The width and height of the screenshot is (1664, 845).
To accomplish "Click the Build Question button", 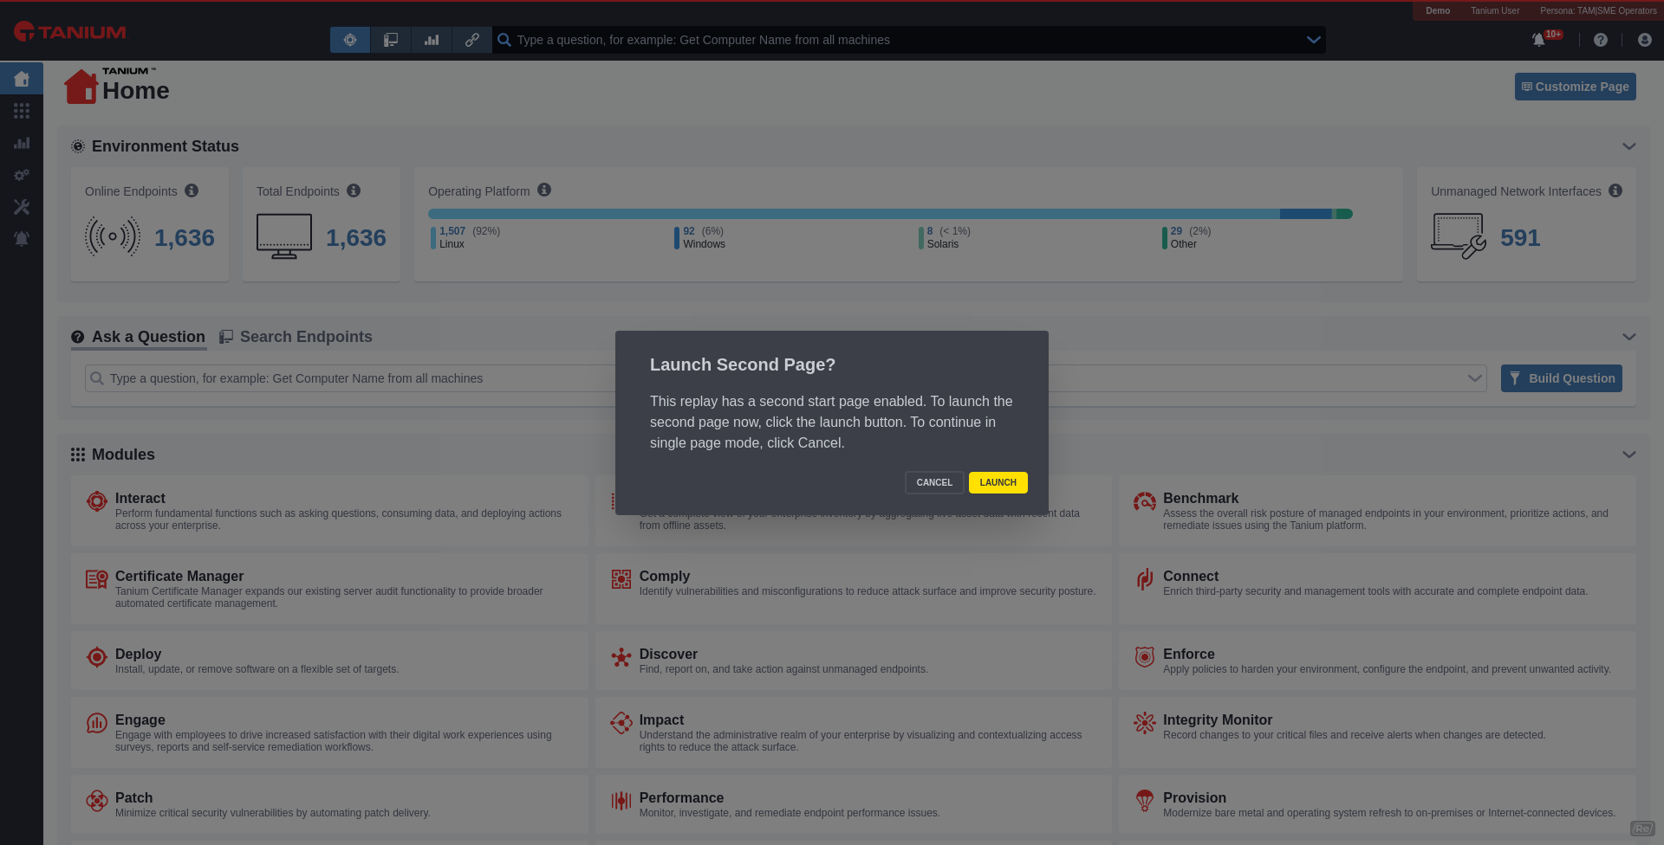I will tap(1561, 378).
